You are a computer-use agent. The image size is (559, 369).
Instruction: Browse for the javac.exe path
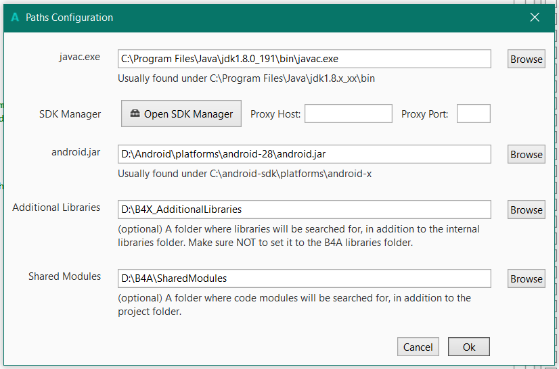[x=526, y=59]
